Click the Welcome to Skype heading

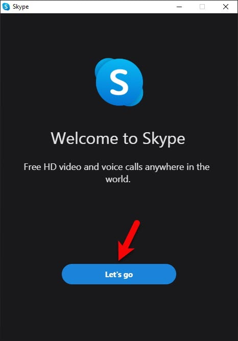118,138
